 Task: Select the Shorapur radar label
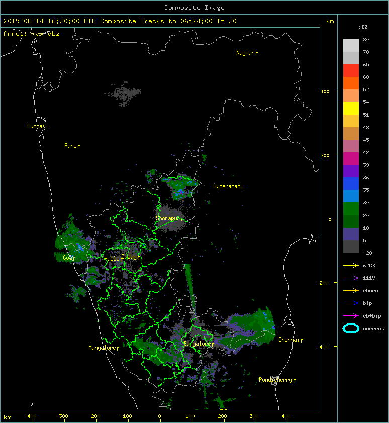[168, 218]
